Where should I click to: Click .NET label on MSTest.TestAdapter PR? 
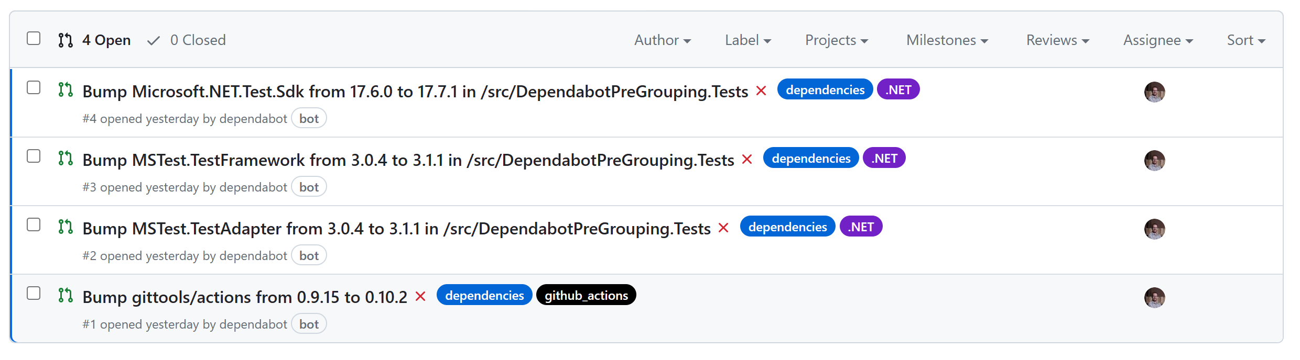point(861,227)
